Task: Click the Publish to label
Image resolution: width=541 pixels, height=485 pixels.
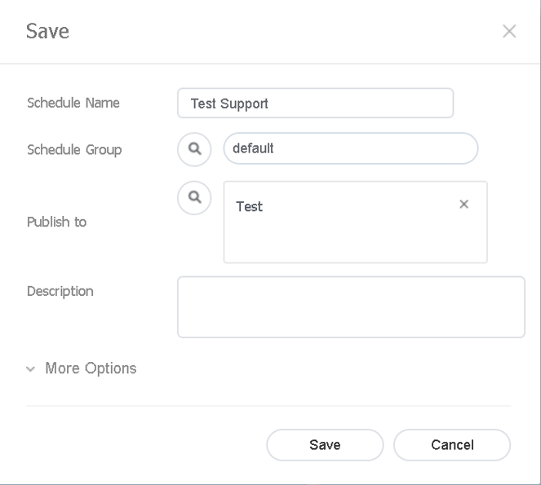Action: click(x=57, y=222)
